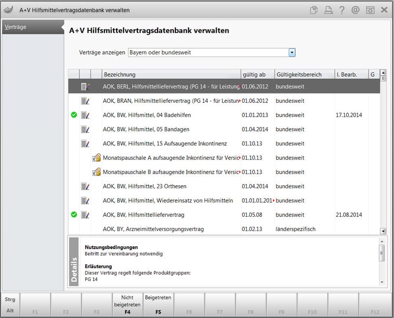
Task: Click contract icon in 05 Bandagen row
Action: (x=85, y=130)
